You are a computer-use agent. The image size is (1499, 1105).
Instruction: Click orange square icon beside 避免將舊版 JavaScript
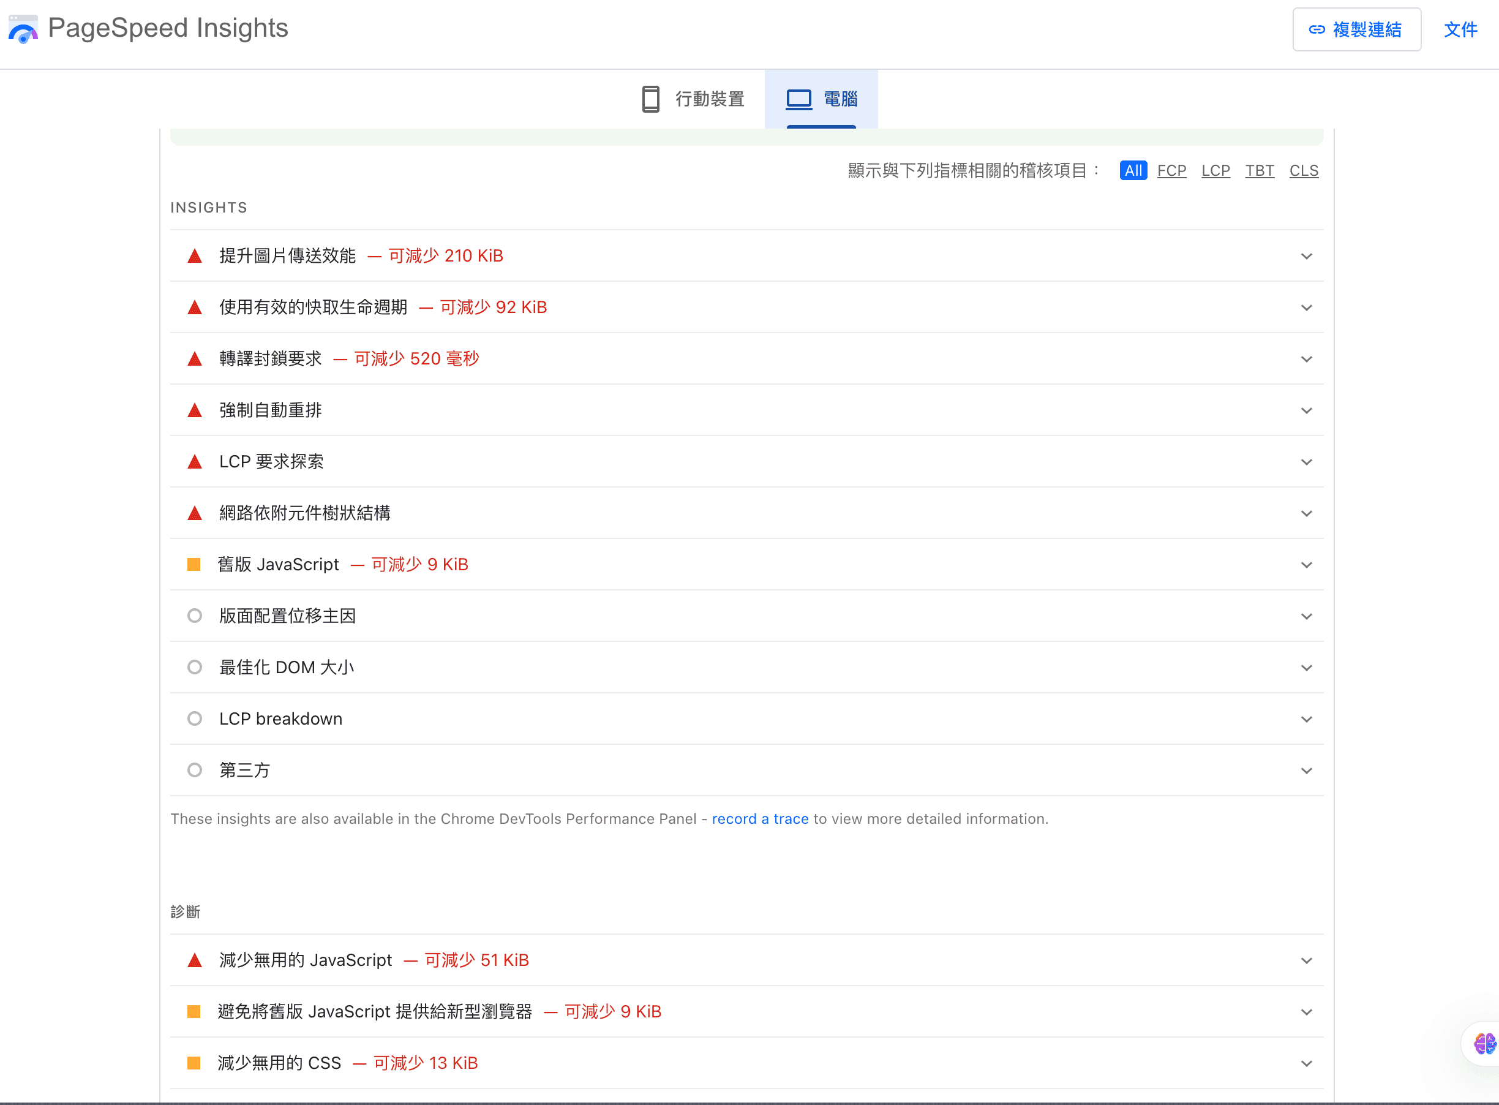coord(194,1012)
